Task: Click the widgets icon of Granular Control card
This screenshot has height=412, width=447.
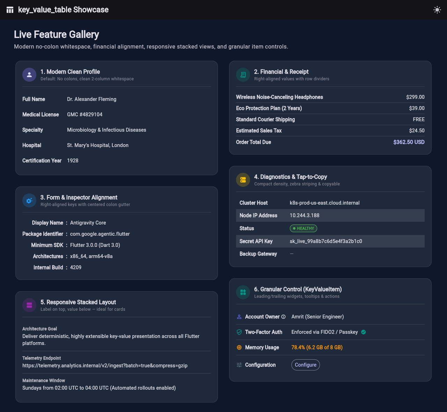Action: (243, 292)
